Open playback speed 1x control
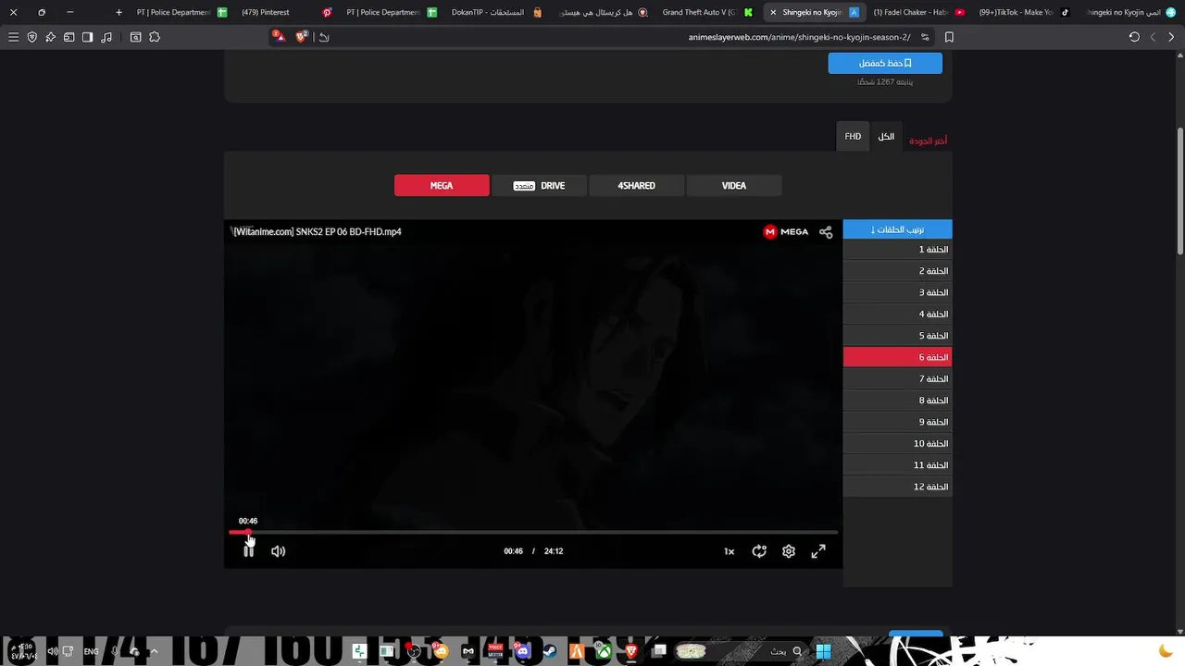This screenshot has height=666, width=1185. 730,551
